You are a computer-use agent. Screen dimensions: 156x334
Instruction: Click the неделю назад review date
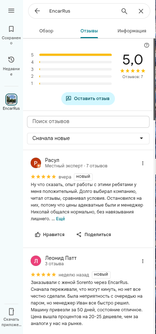(x=74, y=275)
